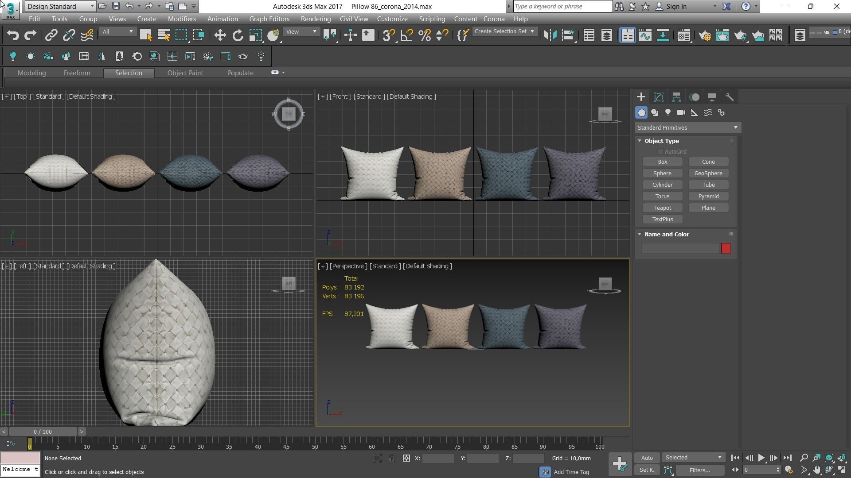
Task: Switch to the Utilities command panel
Action: 730,97
